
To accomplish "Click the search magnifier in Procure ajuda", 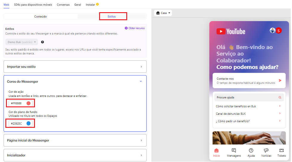I will click(280, 97).
